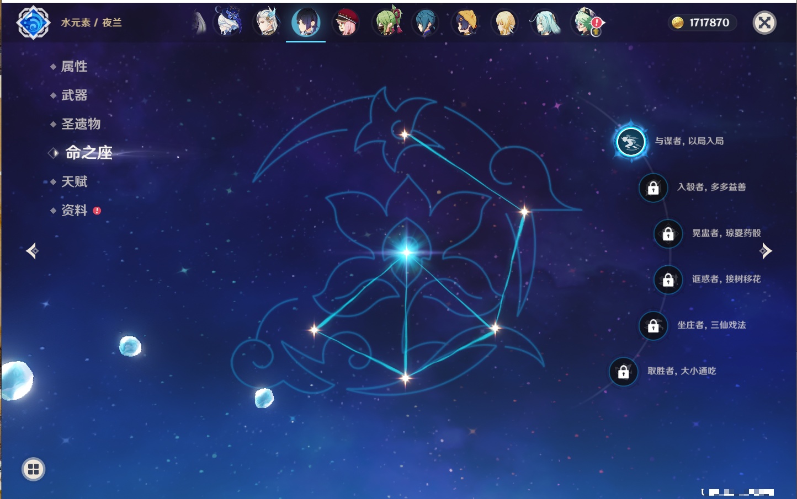Click the label 诓惑者，接树移花
The height and width of the screenshot is (499, 797).
pyautogui.click(x=726, y=279)
